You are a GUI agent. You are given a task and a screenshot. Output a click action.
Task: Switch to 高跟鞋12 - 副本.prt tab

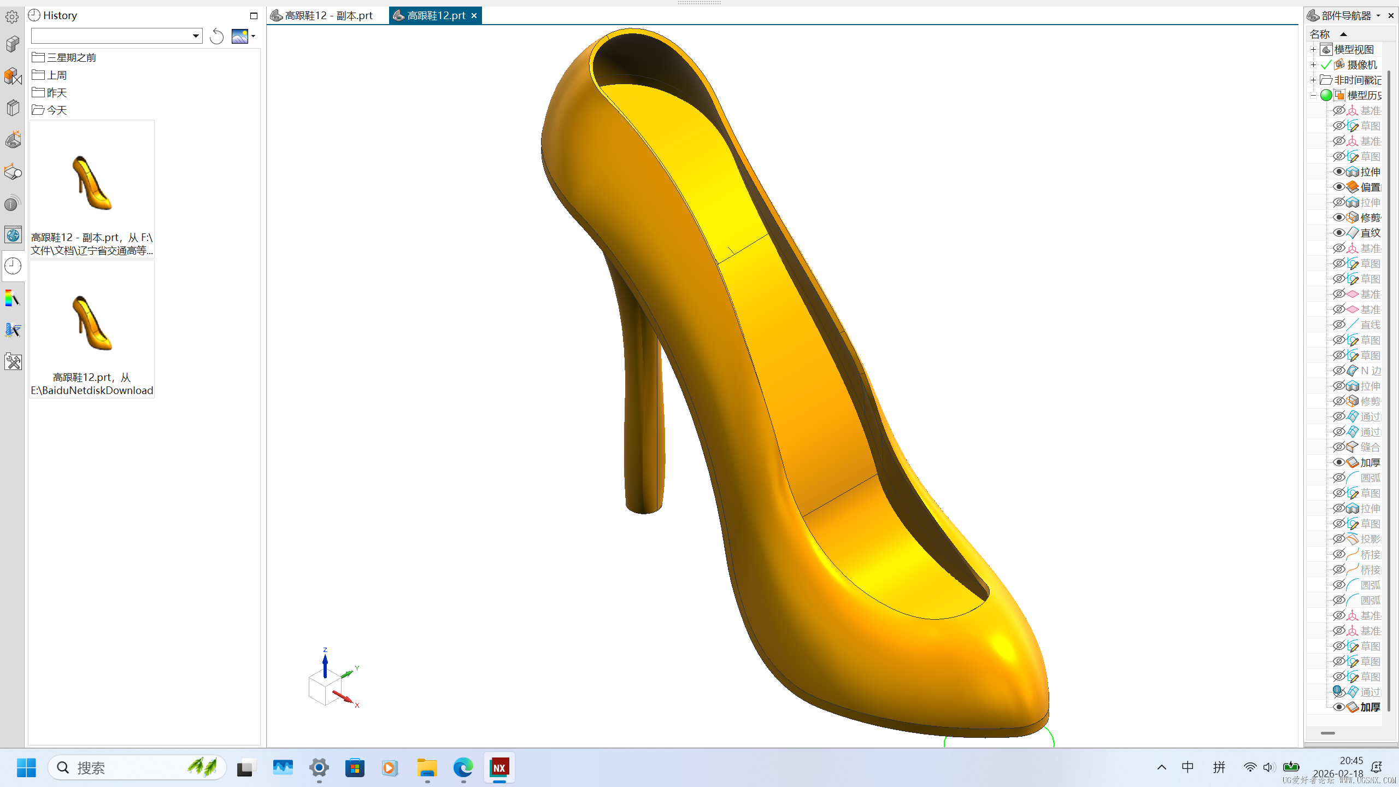click(x=328, y=15)
